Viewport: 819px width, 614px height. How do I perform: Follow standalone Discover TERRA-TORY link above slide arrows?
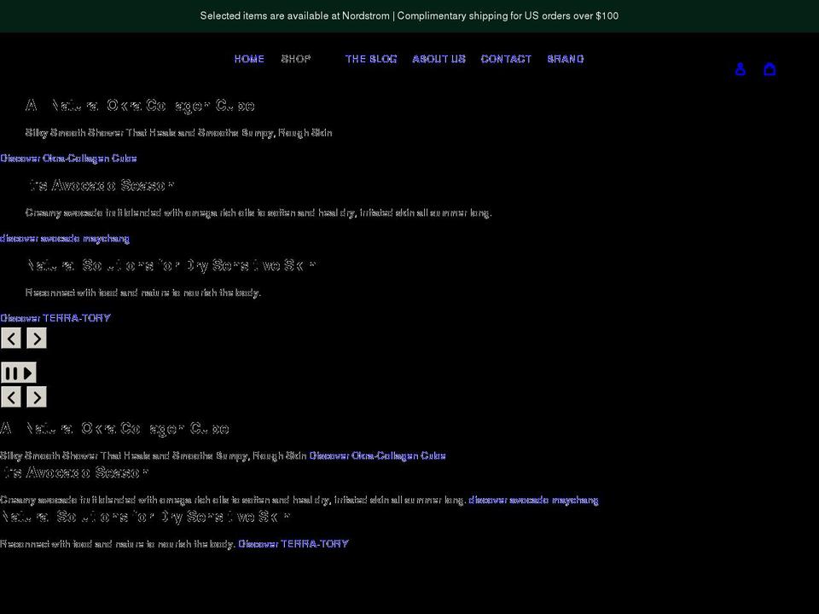(55, 318)
